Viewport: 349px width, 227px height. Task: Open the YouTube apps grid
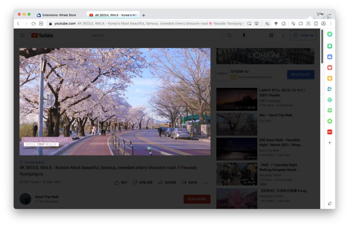click(271, 35)
